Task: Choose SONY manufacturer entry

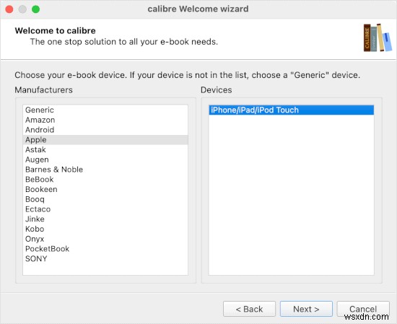Action: (x=105, y=258)
